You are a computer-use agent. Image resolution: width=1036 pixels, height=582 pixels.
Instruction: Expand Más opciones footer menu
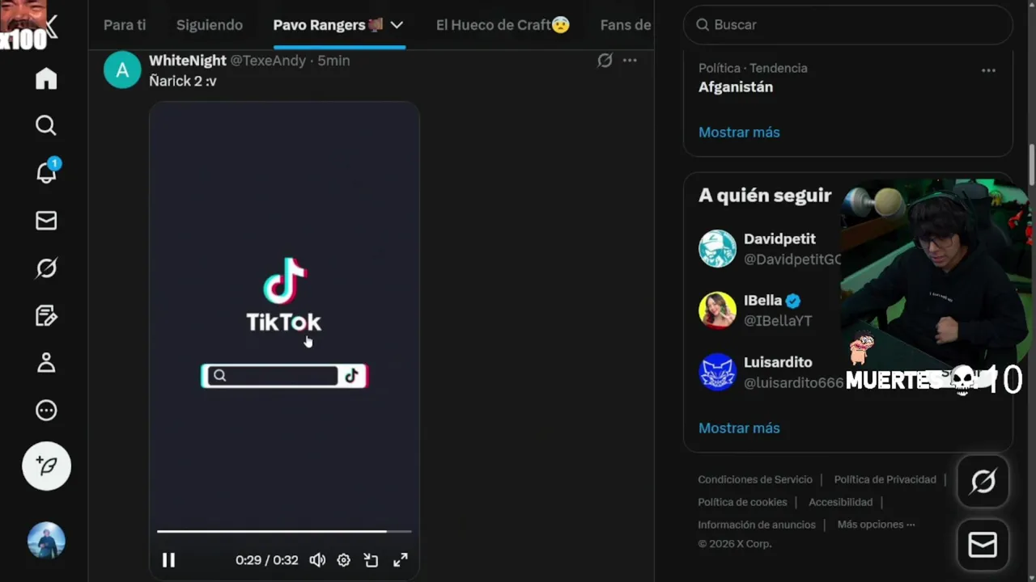(876, 525)
